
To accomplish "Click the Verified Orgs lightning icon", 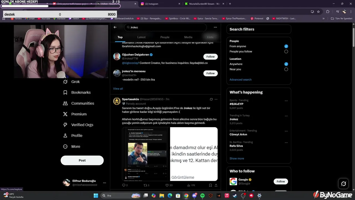I will coord(65,125).
